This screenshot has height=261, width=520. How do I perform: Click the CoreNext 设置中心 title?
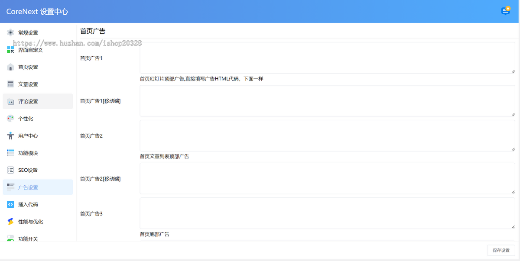pos(37,12)
